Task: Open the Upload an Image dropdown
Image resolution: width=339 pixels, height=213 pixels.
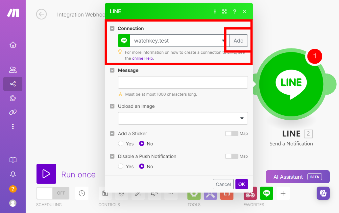Action: [x=183, y=118]
